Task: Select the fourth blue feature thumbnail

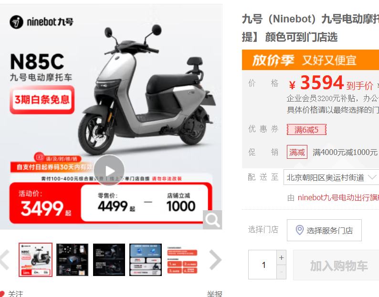Action: click(146, 260)
